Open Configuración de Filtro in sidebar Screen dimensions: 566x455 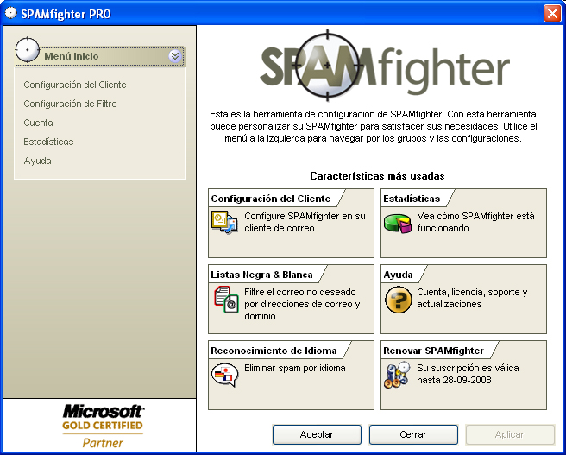(x=70, y=104)
